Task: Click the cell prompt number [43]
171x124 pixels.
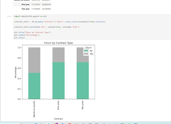Action: click(10, 16)
